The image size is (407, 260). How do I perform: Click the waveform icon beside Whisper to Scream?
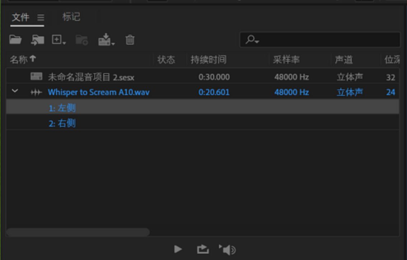(x=36, y=92)
